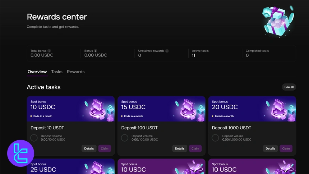View Details of Deposit 1000 USDT task
Viewport: 309px width, 174px height.
[270, 148]
